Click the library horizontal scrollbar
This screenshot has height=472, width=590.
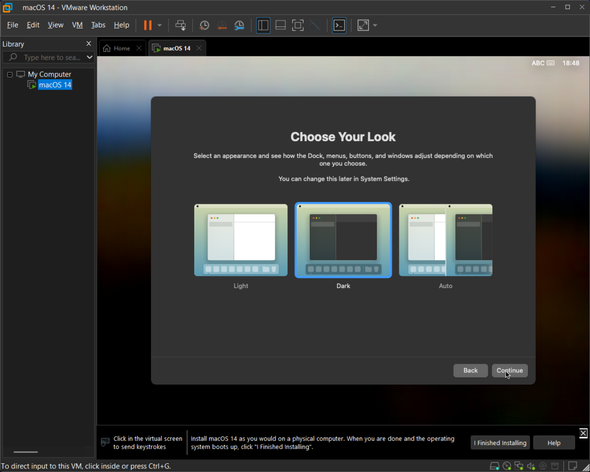click(x=25, y=452)
